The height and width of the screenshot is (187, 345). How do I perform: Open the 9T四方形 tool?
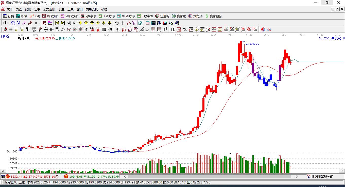(x=126, y=16)
